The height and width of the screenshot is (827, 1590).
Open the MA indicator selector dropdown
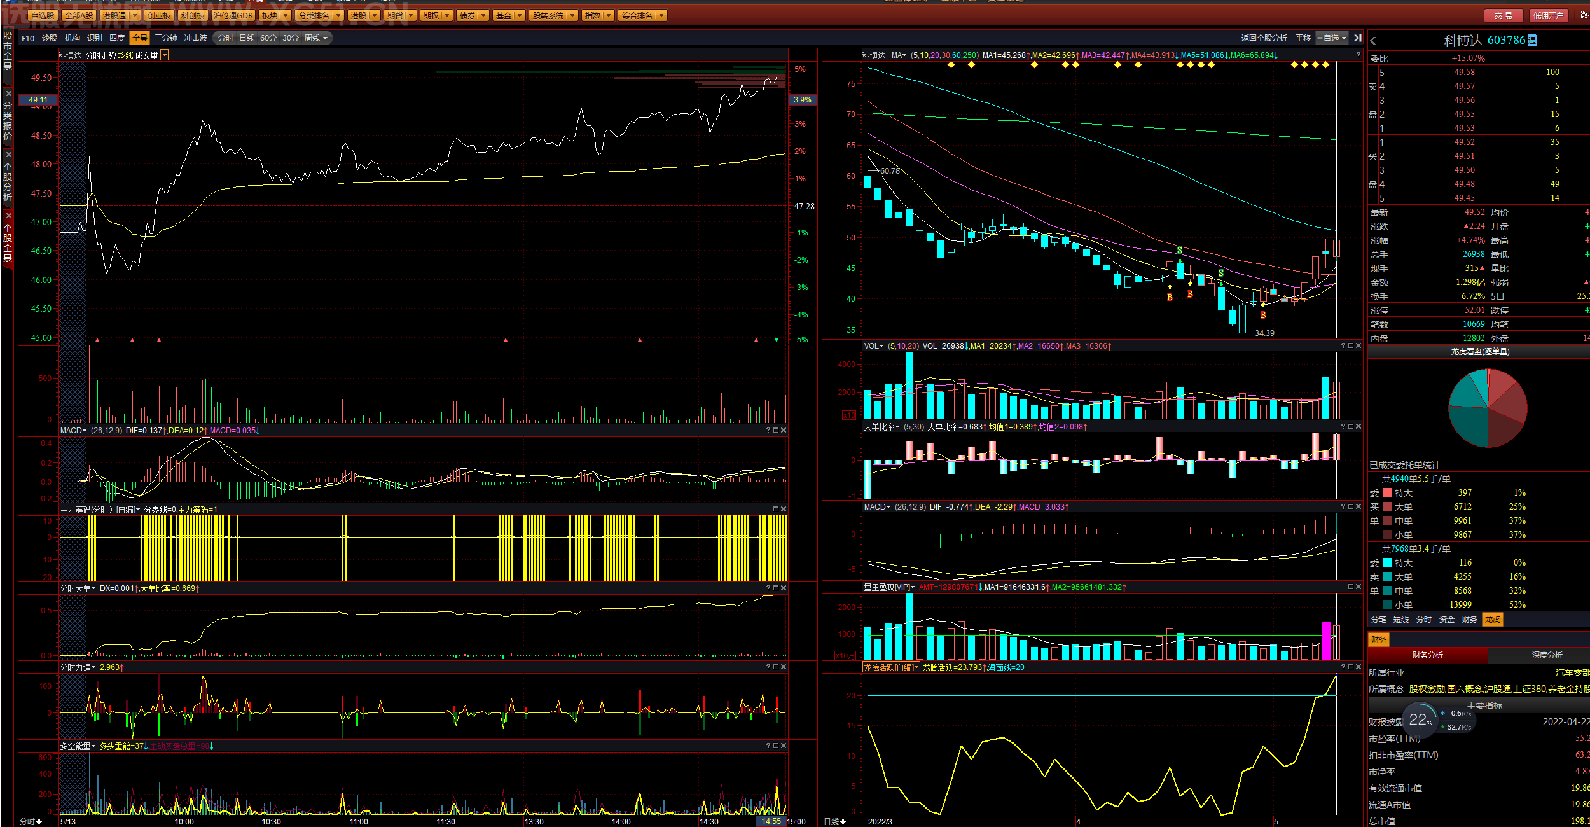[x=899, y=55]
